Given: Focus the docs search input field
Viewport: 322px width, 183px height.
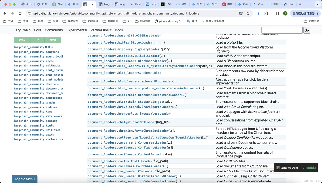Looking at the screenshot, I should (x=282, y=30).
